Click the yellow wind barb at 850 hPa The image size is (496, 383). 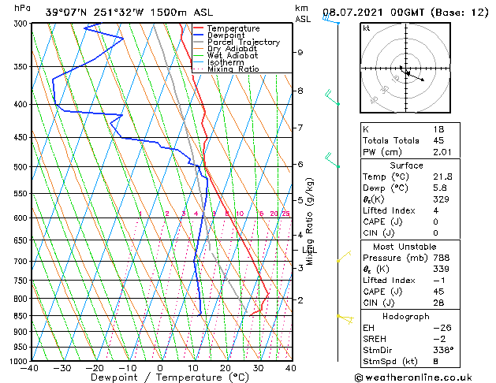(x=345, y=319)
